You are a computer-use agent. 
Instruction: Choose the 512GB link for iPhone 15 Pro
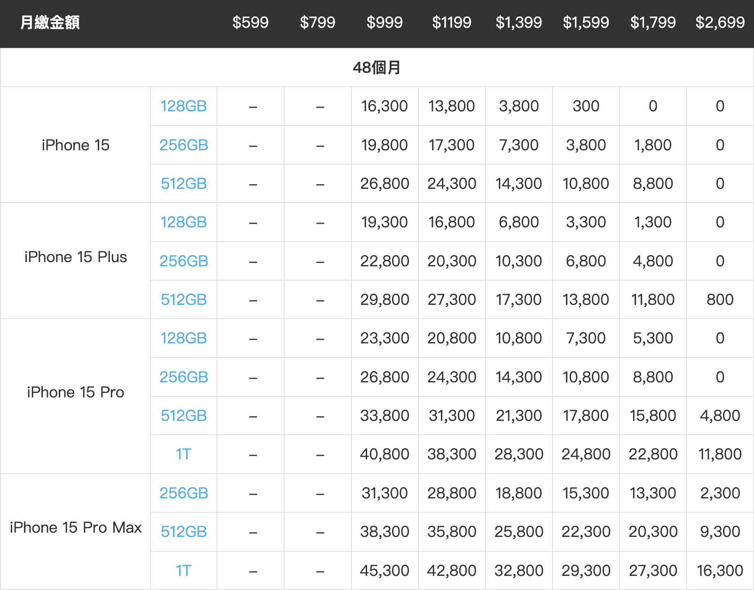(x=183, y=416)
